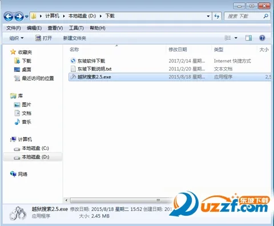
Task: Open recent pages dropdown beside navigation arrows
Action: pyautogui.click(x=27, y=17)
